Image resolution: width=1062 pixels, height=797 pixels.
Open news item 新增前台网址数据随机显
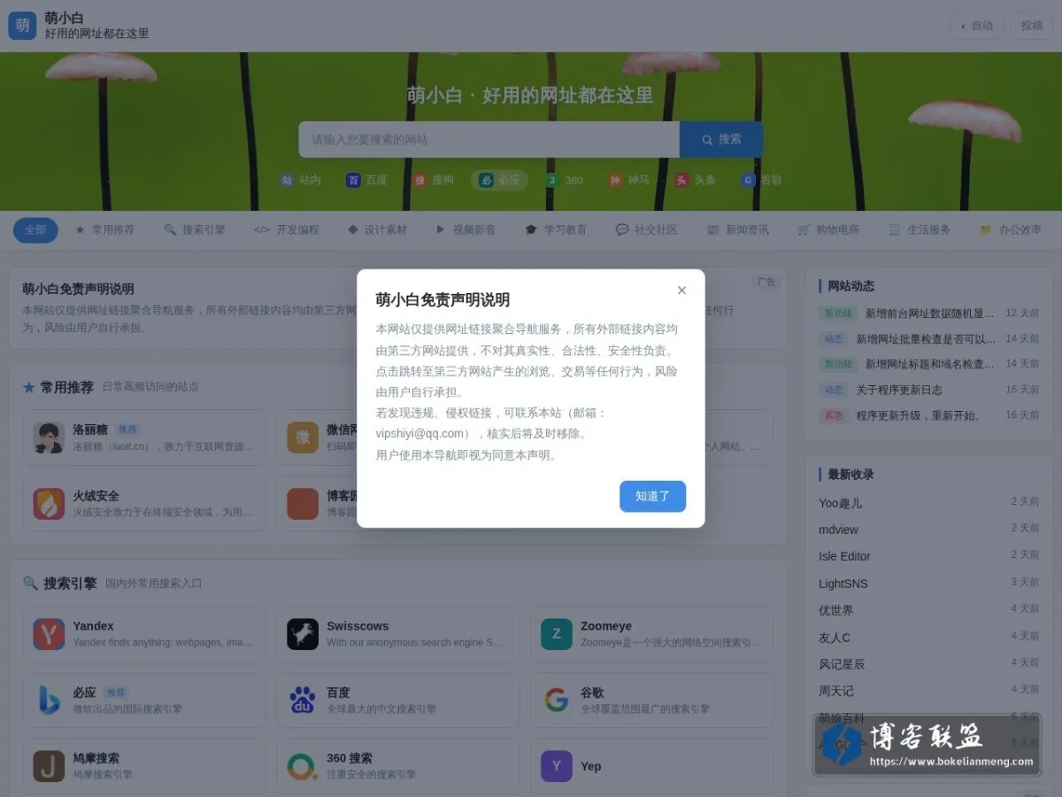pos(929,313)
